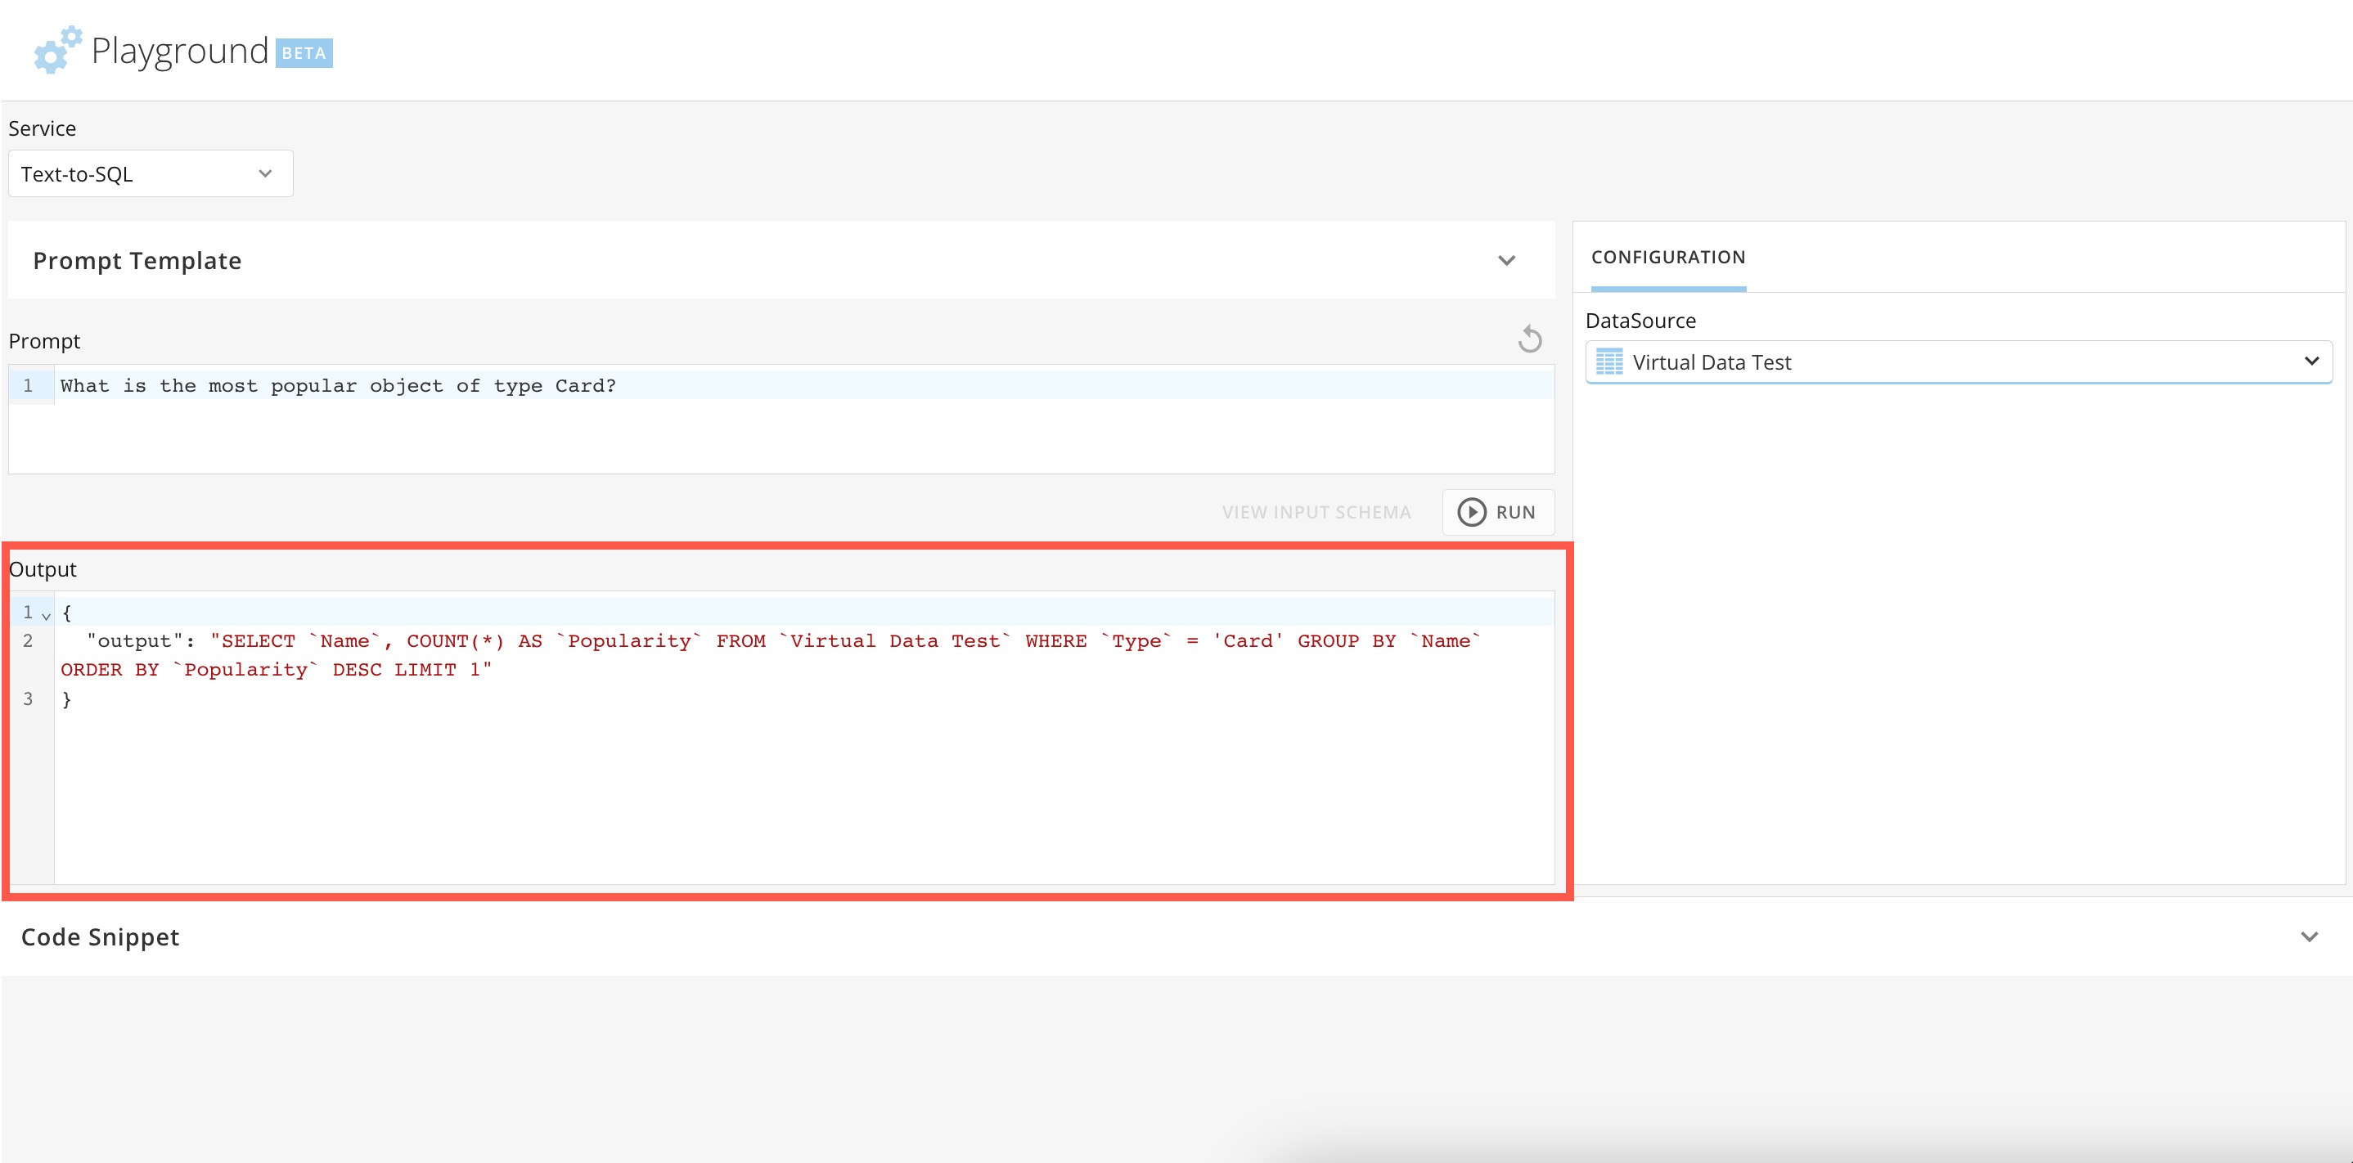Switch to the CONFIGURATION tab

tap(1667, 258)
